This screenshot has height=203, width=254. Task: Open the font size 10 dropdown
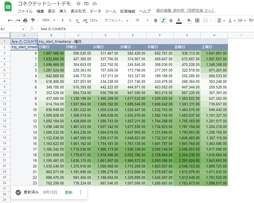(x=142, y=20)
